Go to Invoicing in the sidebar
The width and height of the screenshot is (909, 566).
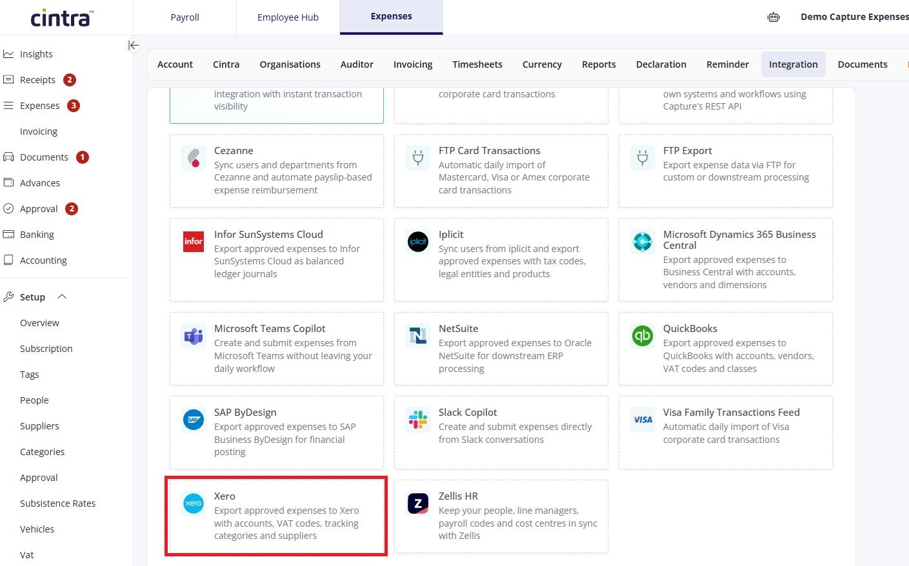click(39, 132)
